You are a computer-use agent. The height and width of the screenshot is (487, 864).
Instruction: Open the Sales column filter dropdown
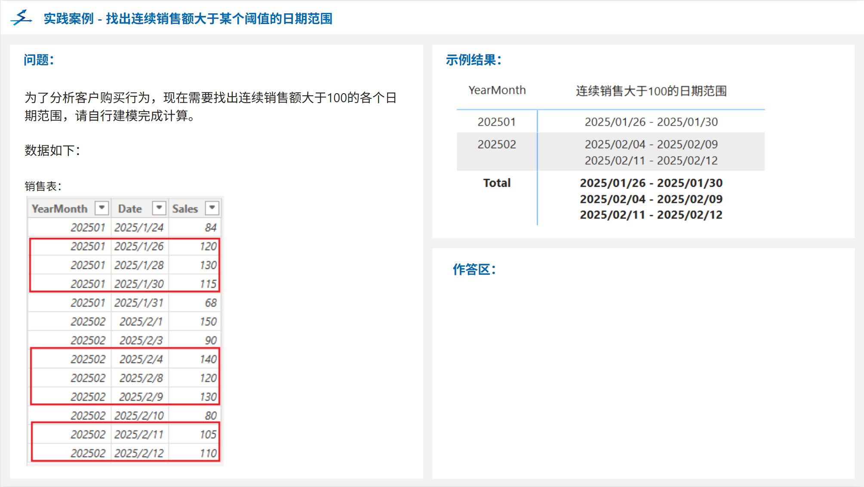pyautogui.click(x=212, y=208)
